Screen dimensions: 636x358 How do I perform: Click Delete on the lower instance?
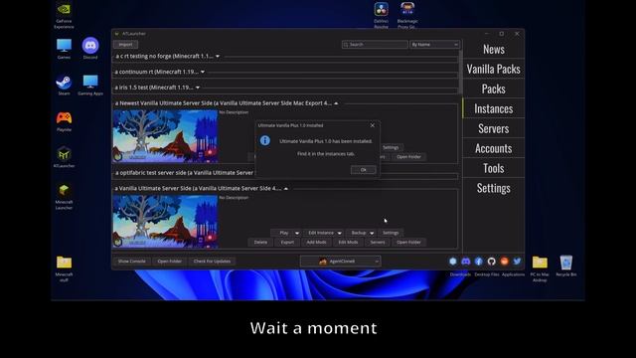(x=260, y=243)
